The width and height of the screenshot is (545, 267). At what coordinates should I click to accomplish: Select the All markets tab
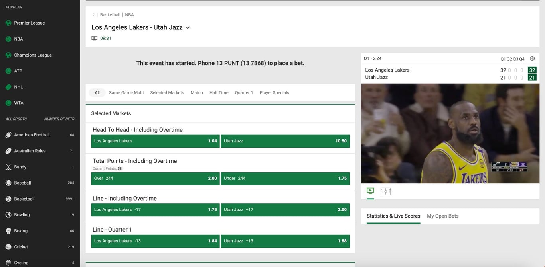tap(97, 93)
